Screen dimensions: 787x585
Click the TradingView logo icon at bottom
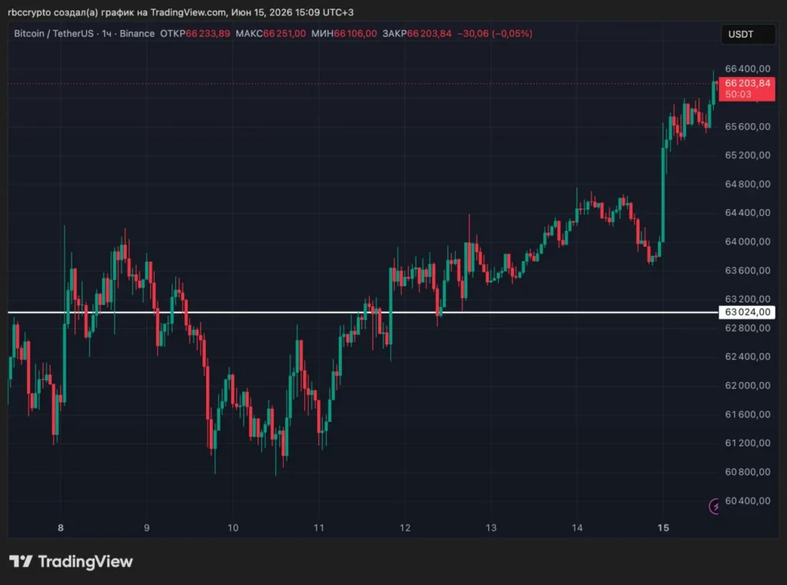(21, 561)
